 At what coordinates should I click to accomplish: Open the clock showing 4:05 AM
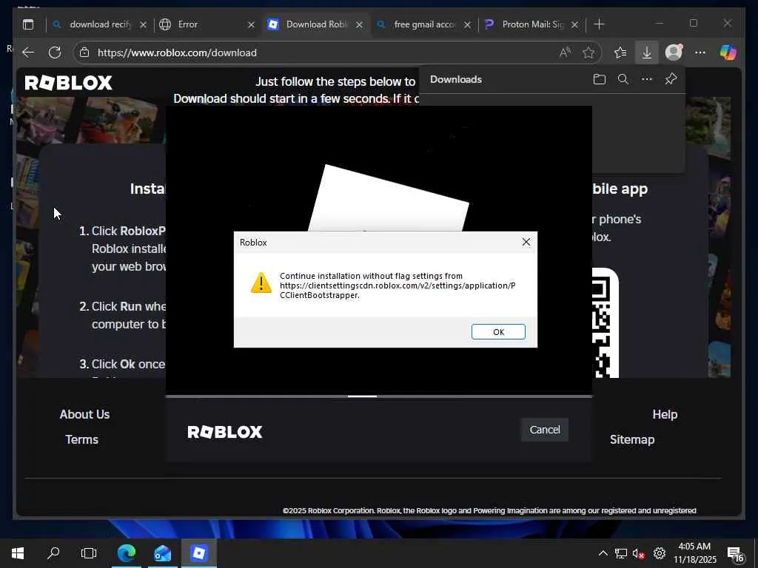click(x=694, y=553)
